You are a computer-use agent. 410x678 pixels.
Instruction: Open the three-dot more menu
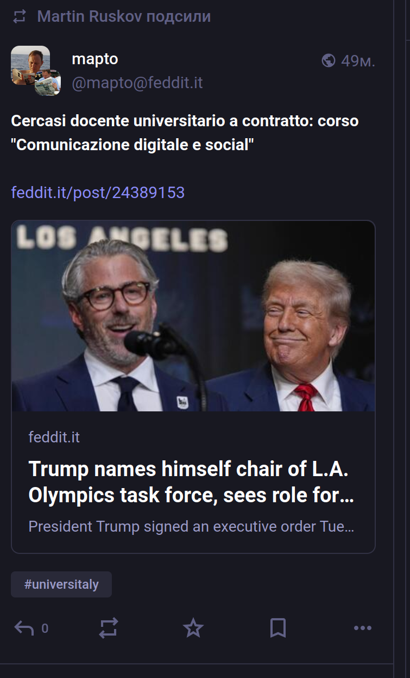(362, 628)
